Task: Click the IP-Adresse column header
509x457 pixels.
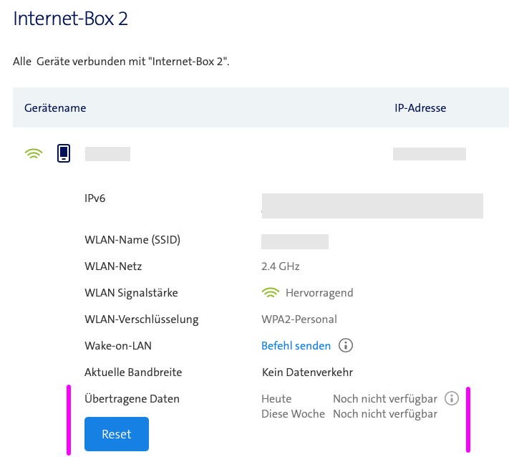Action: tap(420, 108)
